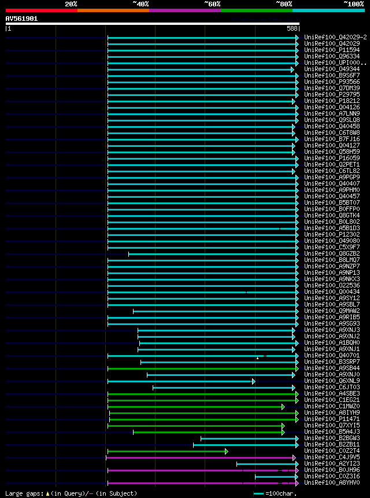The width and height of the screenshot is (370, 498).
Task: Click hit label UniRef100_A9XNJ3
Action: (x=332, y=330)
